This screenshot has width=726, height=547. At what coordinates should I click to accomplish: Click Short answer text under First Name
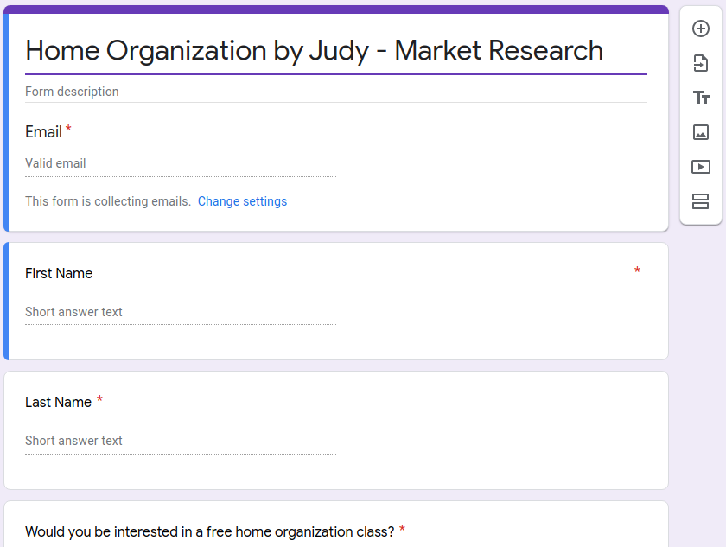point(180,312)
